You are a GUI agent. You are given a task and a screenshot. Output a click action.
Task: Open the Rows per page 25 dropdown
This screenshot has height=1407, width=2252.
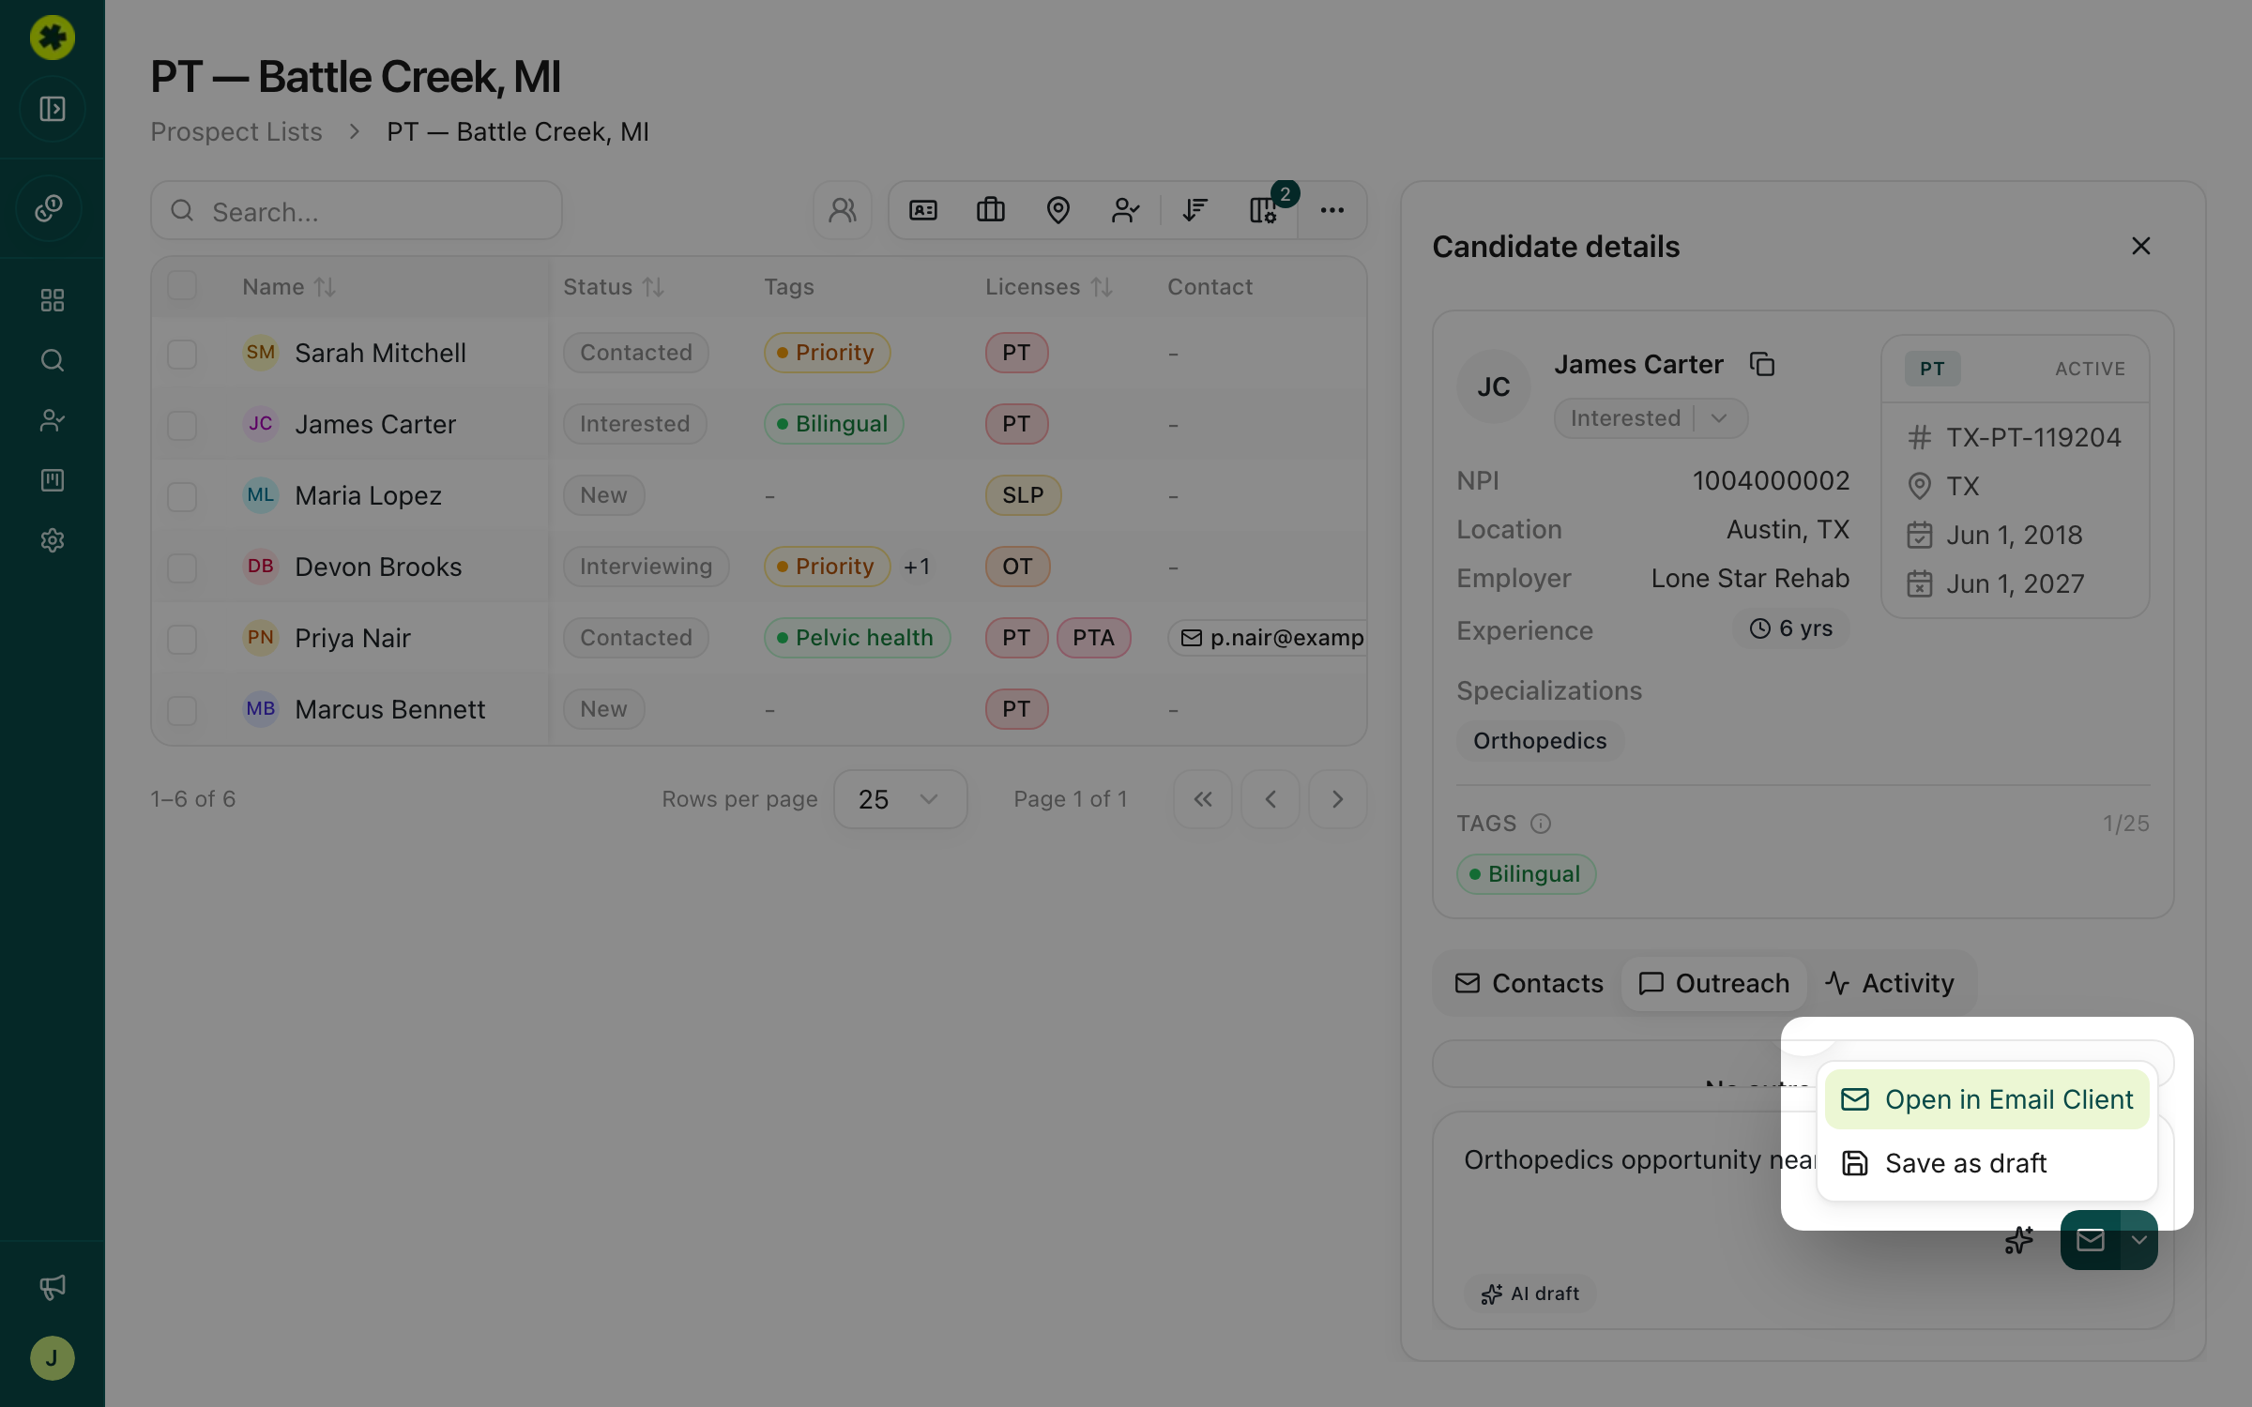(901, 799)
